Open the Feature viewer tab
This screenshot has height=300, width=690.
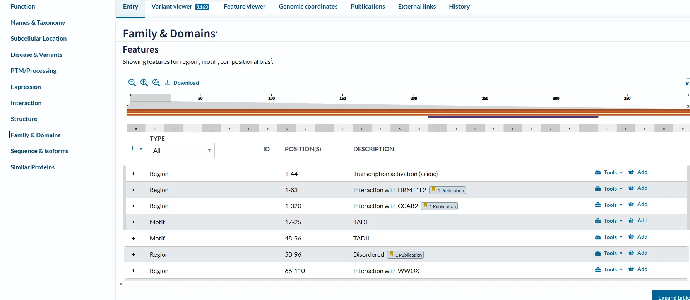point(245,7)
